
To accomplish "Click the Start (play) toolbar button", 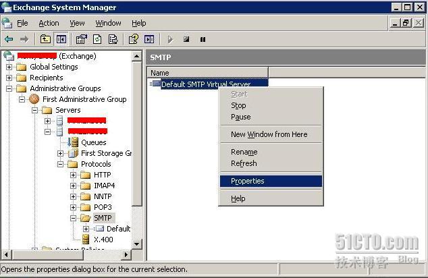I will [x=169, y=39].
